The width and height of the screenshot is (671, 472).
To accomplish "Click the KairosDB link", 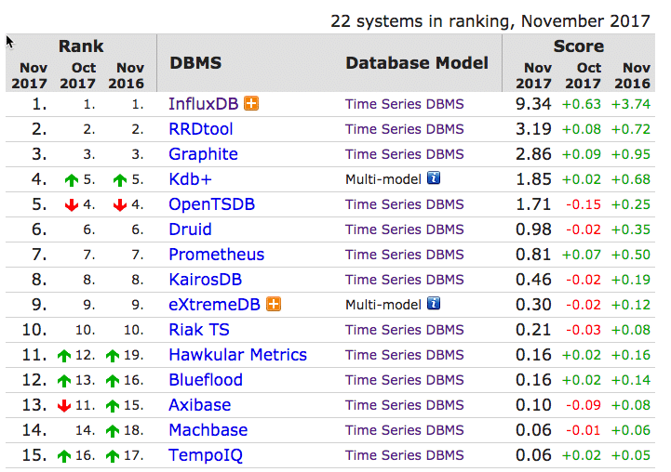I will [x=206, y=280].
